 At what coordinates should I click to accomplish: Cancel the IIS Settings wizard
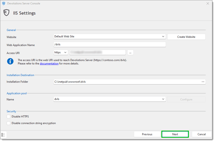tap(201, 134)
